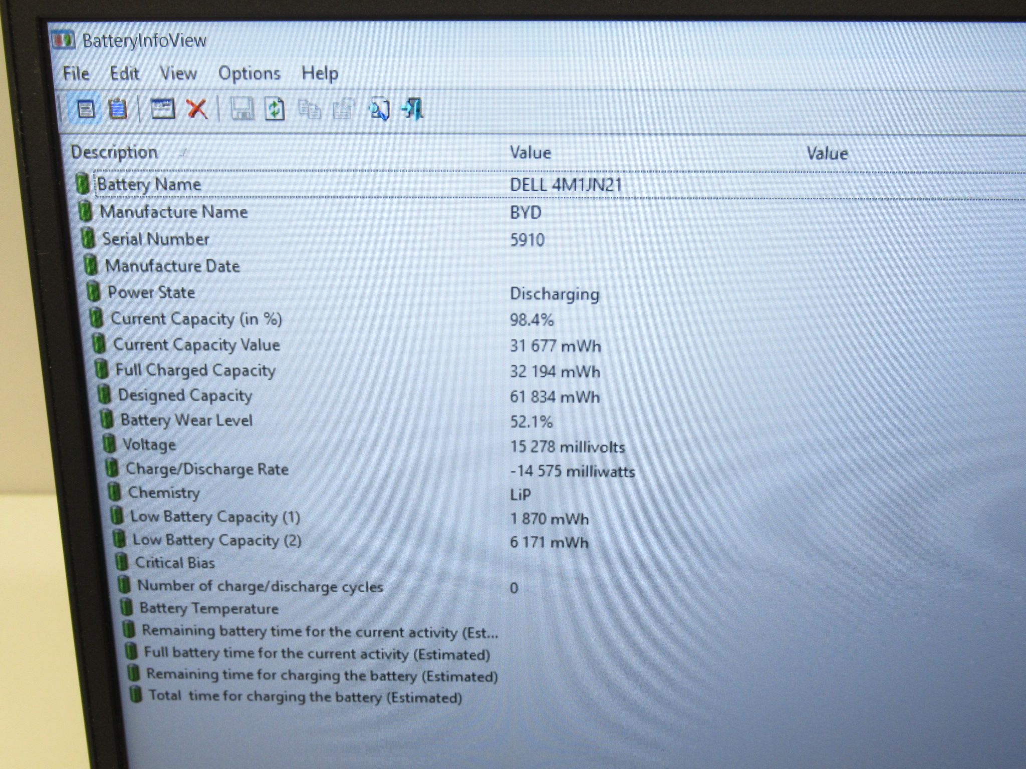Click the Discharging power state value
The height and width of the screenshot is (769, 1026).
point(555,294)
